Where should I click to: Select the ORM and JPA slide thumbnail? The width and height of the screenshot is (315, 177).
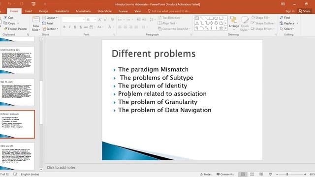click(x=17, y=156)
